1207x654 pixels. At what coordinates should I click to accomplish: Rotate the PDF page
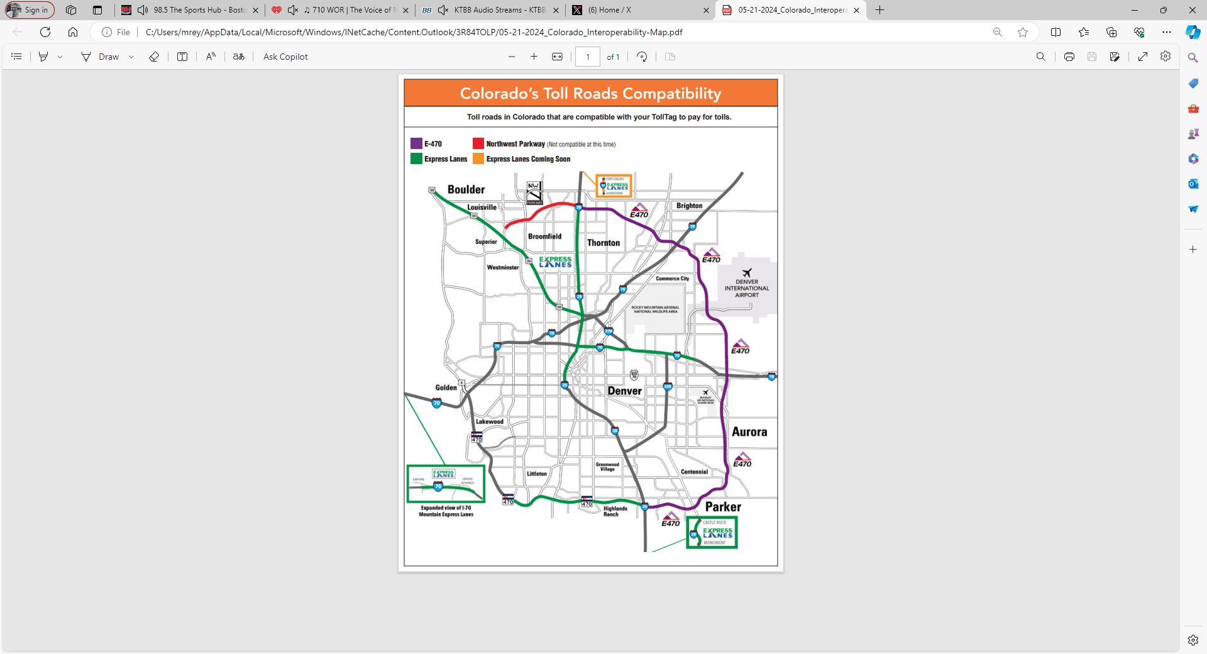[642, 57]
